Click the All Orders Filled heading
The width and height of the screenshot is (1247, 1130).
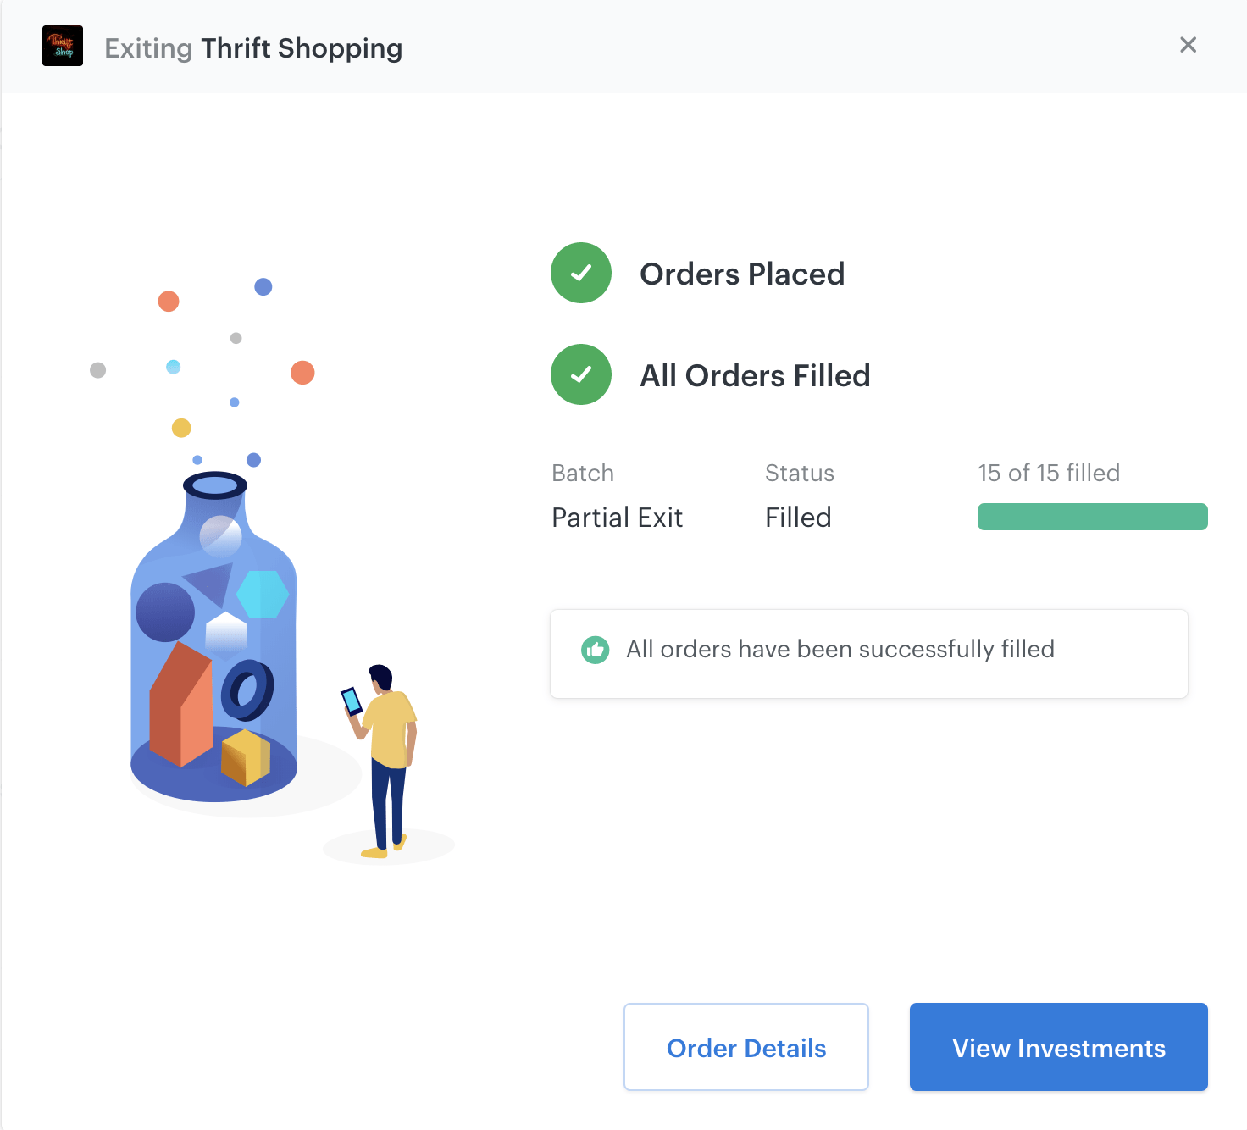755,375
